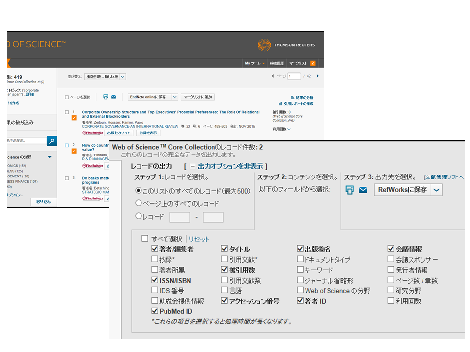Click the マークリストに追加 button
Viewport: 470px width, 352px height.
click(198, 97)
